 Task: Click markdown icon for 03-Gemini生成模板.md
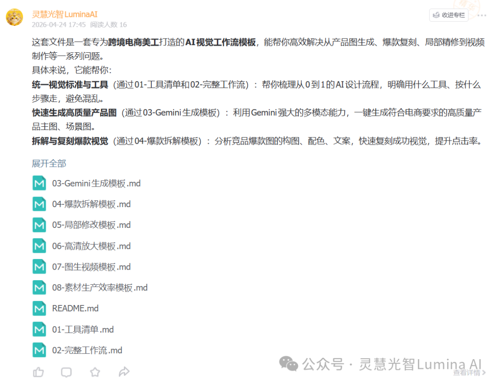[39, 183]
